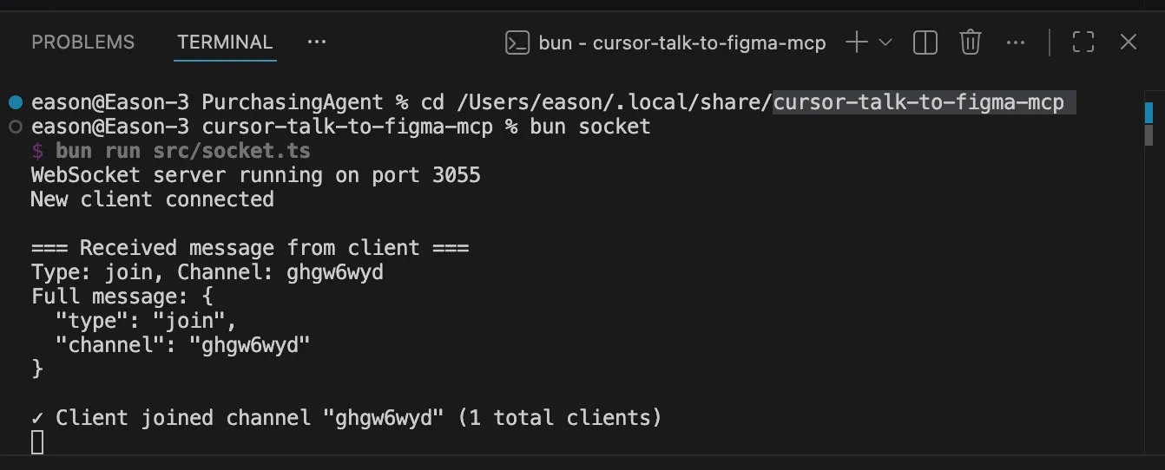The width and height of the screenshot is (1165, 470).
Task: Create a new terminal with plus icon
Action: [856, 42]
